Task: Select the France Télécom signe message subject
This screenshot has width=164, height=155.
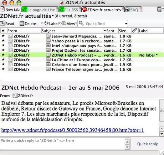Action: tap(77, 69)
